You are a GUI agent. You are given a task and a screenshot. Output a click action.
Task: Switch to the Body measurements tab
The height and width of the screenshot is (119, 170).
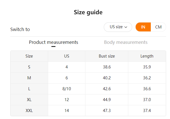pyautogui.click(x=126, y=42)
